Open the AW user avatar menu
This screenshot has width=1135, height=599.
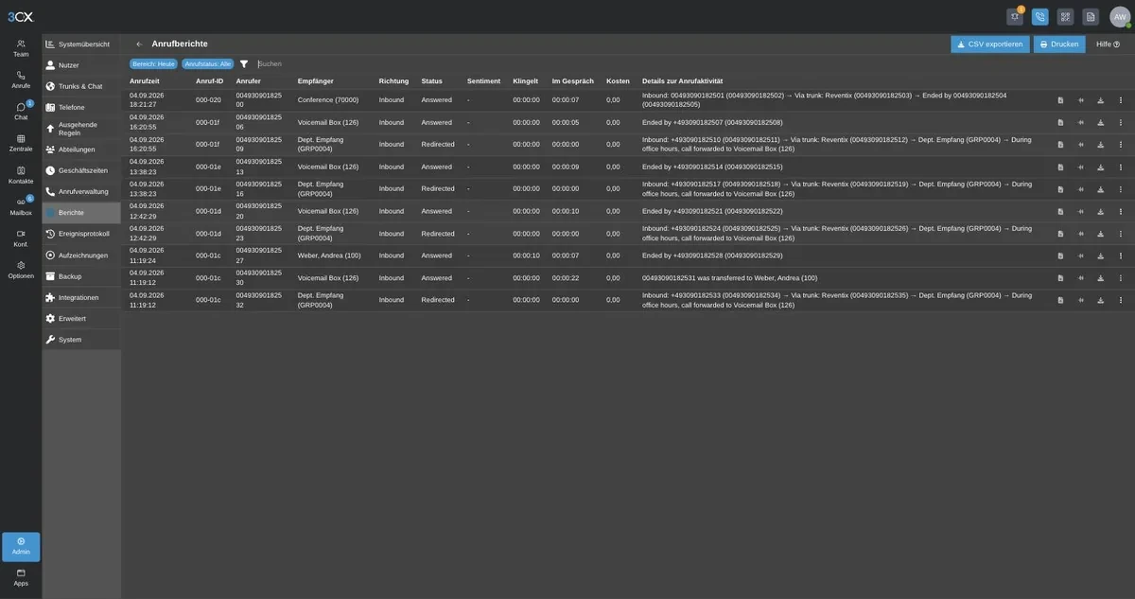pos(1120,17)
